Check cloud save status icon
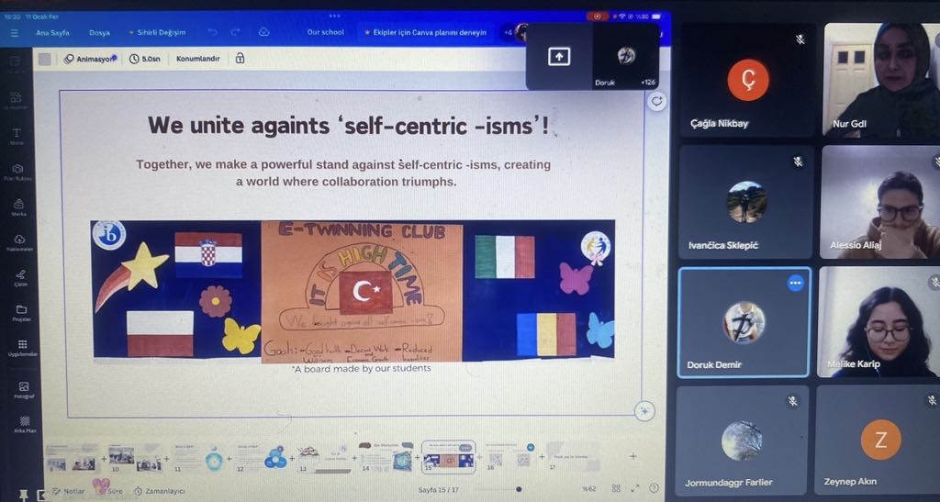The width and height of the screenshot is (940, 502). pyautogui.click(x=263, y=32)
